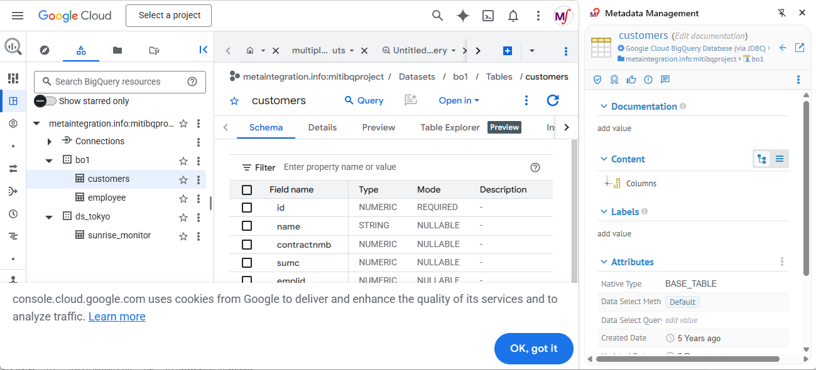Expand the Connections tree node
The height and width of the screenshot is (370, 816).
coord(50,142)
